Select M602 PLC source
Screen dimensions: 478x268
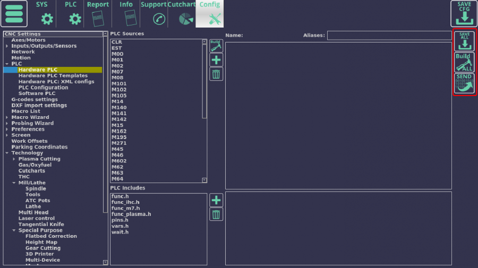(x=119, y=161)
